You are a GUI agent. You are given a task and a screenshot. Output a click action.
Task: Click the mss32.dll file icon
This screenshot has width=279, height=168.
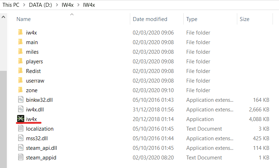click(21, 138)
